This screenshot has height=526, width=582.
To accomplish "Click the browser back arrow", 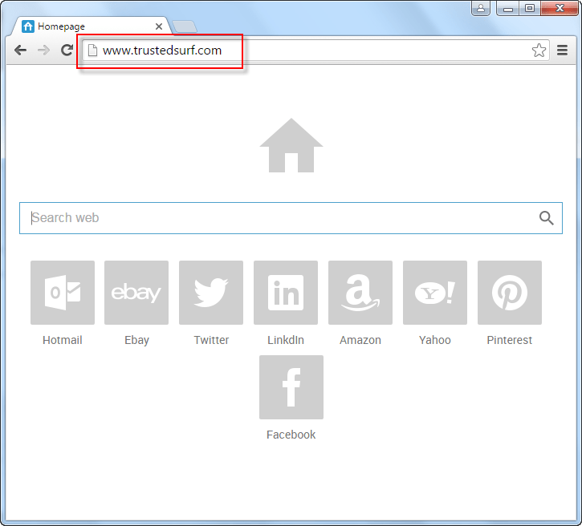I will 20,50.
